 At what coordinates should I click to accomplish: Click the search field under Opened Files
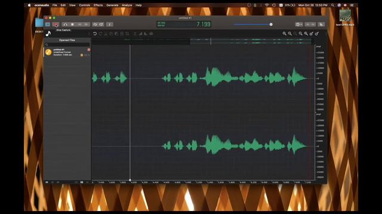[67, 45]
